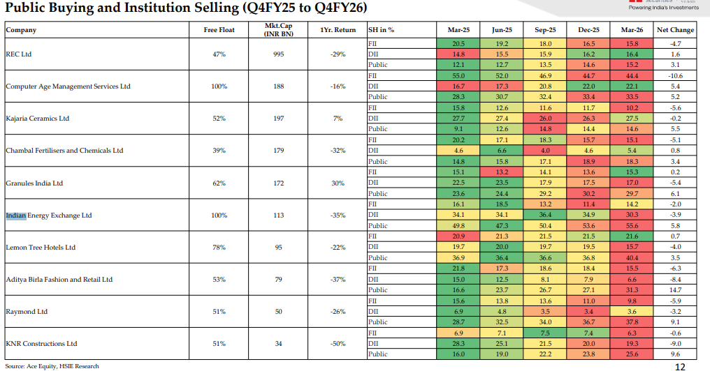Click the 'Free Float' column header
710x371 pixels.
[219, 30]
